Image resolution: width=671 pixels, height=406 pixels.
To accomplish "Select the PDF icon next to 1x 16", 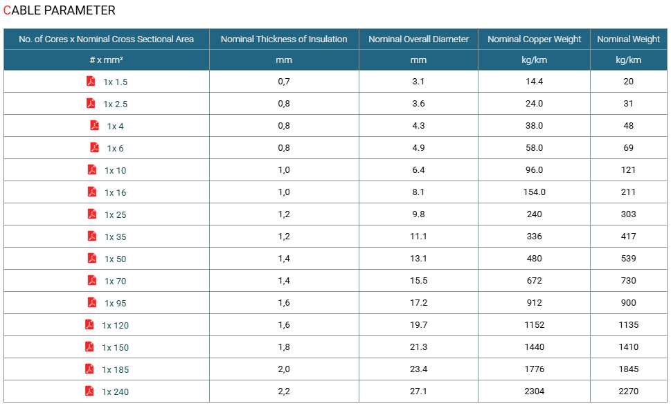I will coord(92,192).
